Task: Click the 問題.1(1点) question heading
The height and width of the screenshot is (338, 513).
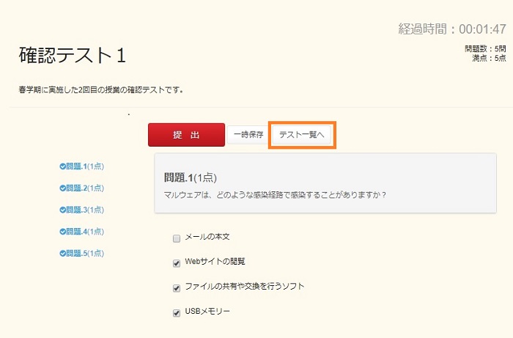Action: pos(191,177)
